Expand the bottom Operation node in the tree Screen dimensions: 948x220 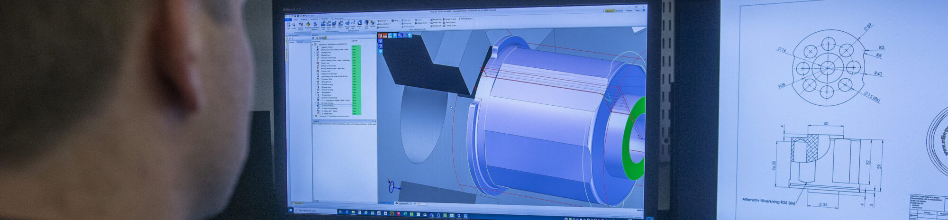coord(313,116)
